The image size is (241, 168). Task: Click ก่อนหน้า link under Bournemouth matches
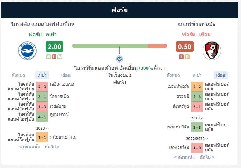(x=184, y=157)
